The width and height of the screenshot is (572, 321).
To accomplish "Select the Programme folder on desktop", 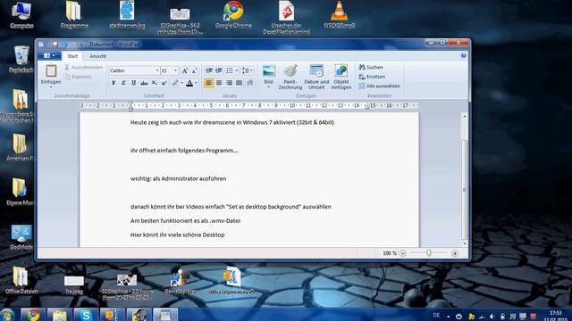I will pyautogui.click(x=74, y=15).
